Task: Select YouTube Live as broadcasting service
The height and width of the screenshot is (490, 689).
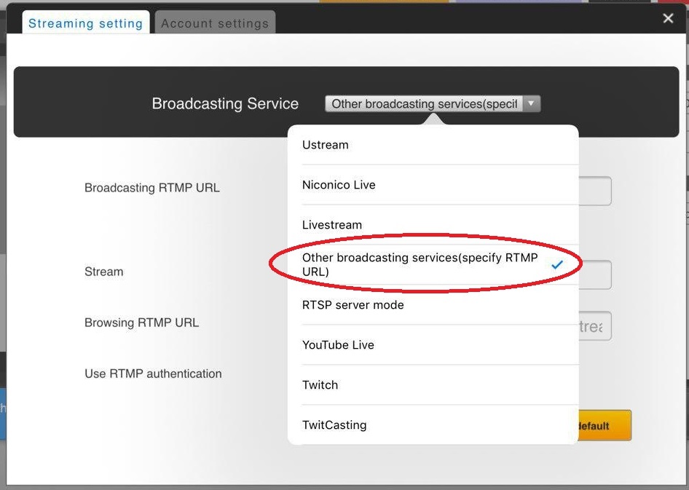Action: click(x=433, y=344)
